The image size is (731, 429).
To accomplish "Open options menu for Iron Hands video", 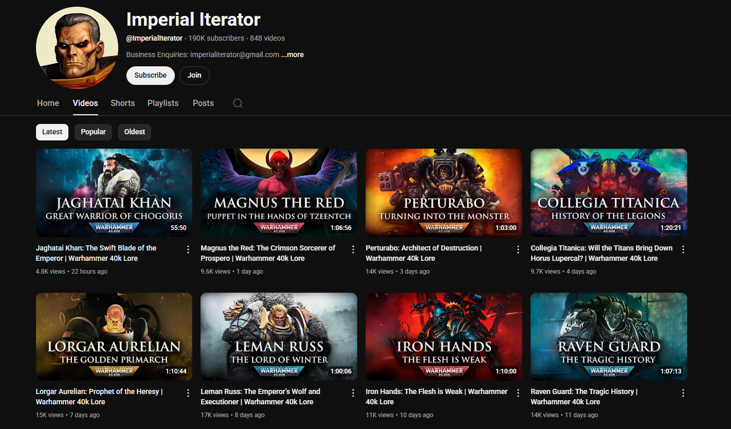I will pos(518,393).
